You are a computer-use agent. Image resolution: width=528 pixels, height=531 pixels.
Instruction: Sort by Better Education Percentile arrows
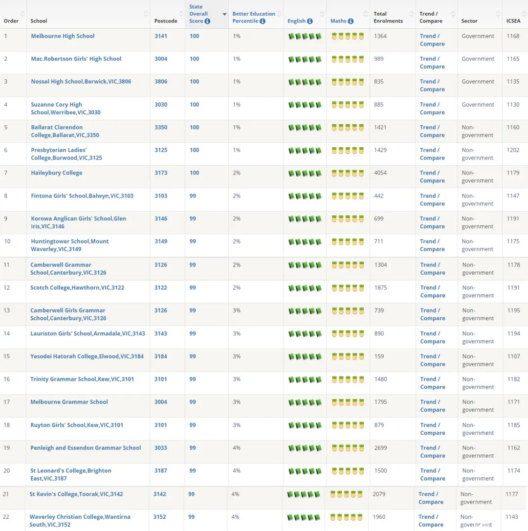280,14
